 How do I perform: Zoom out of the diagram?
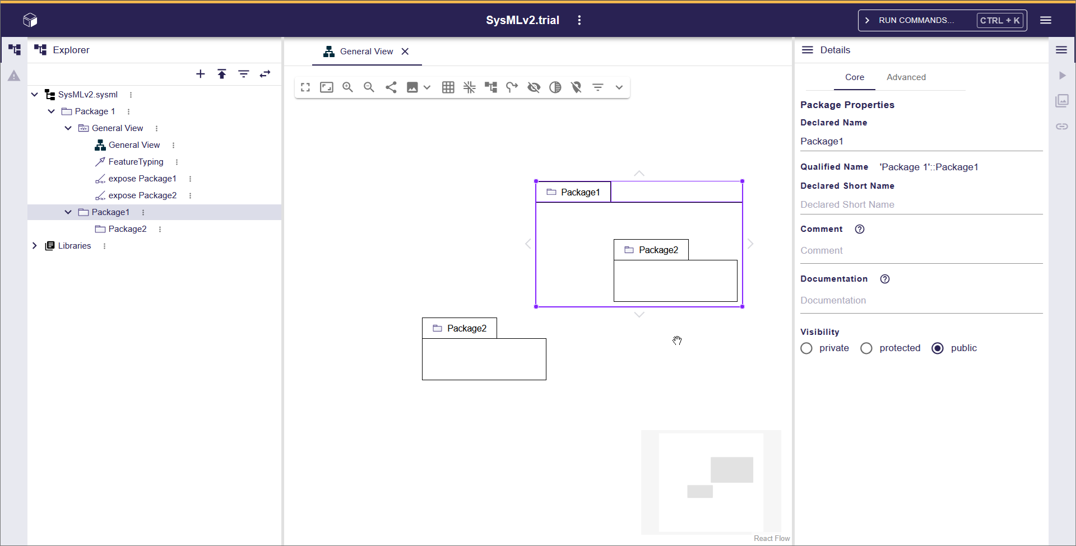(x=369, y=87)
